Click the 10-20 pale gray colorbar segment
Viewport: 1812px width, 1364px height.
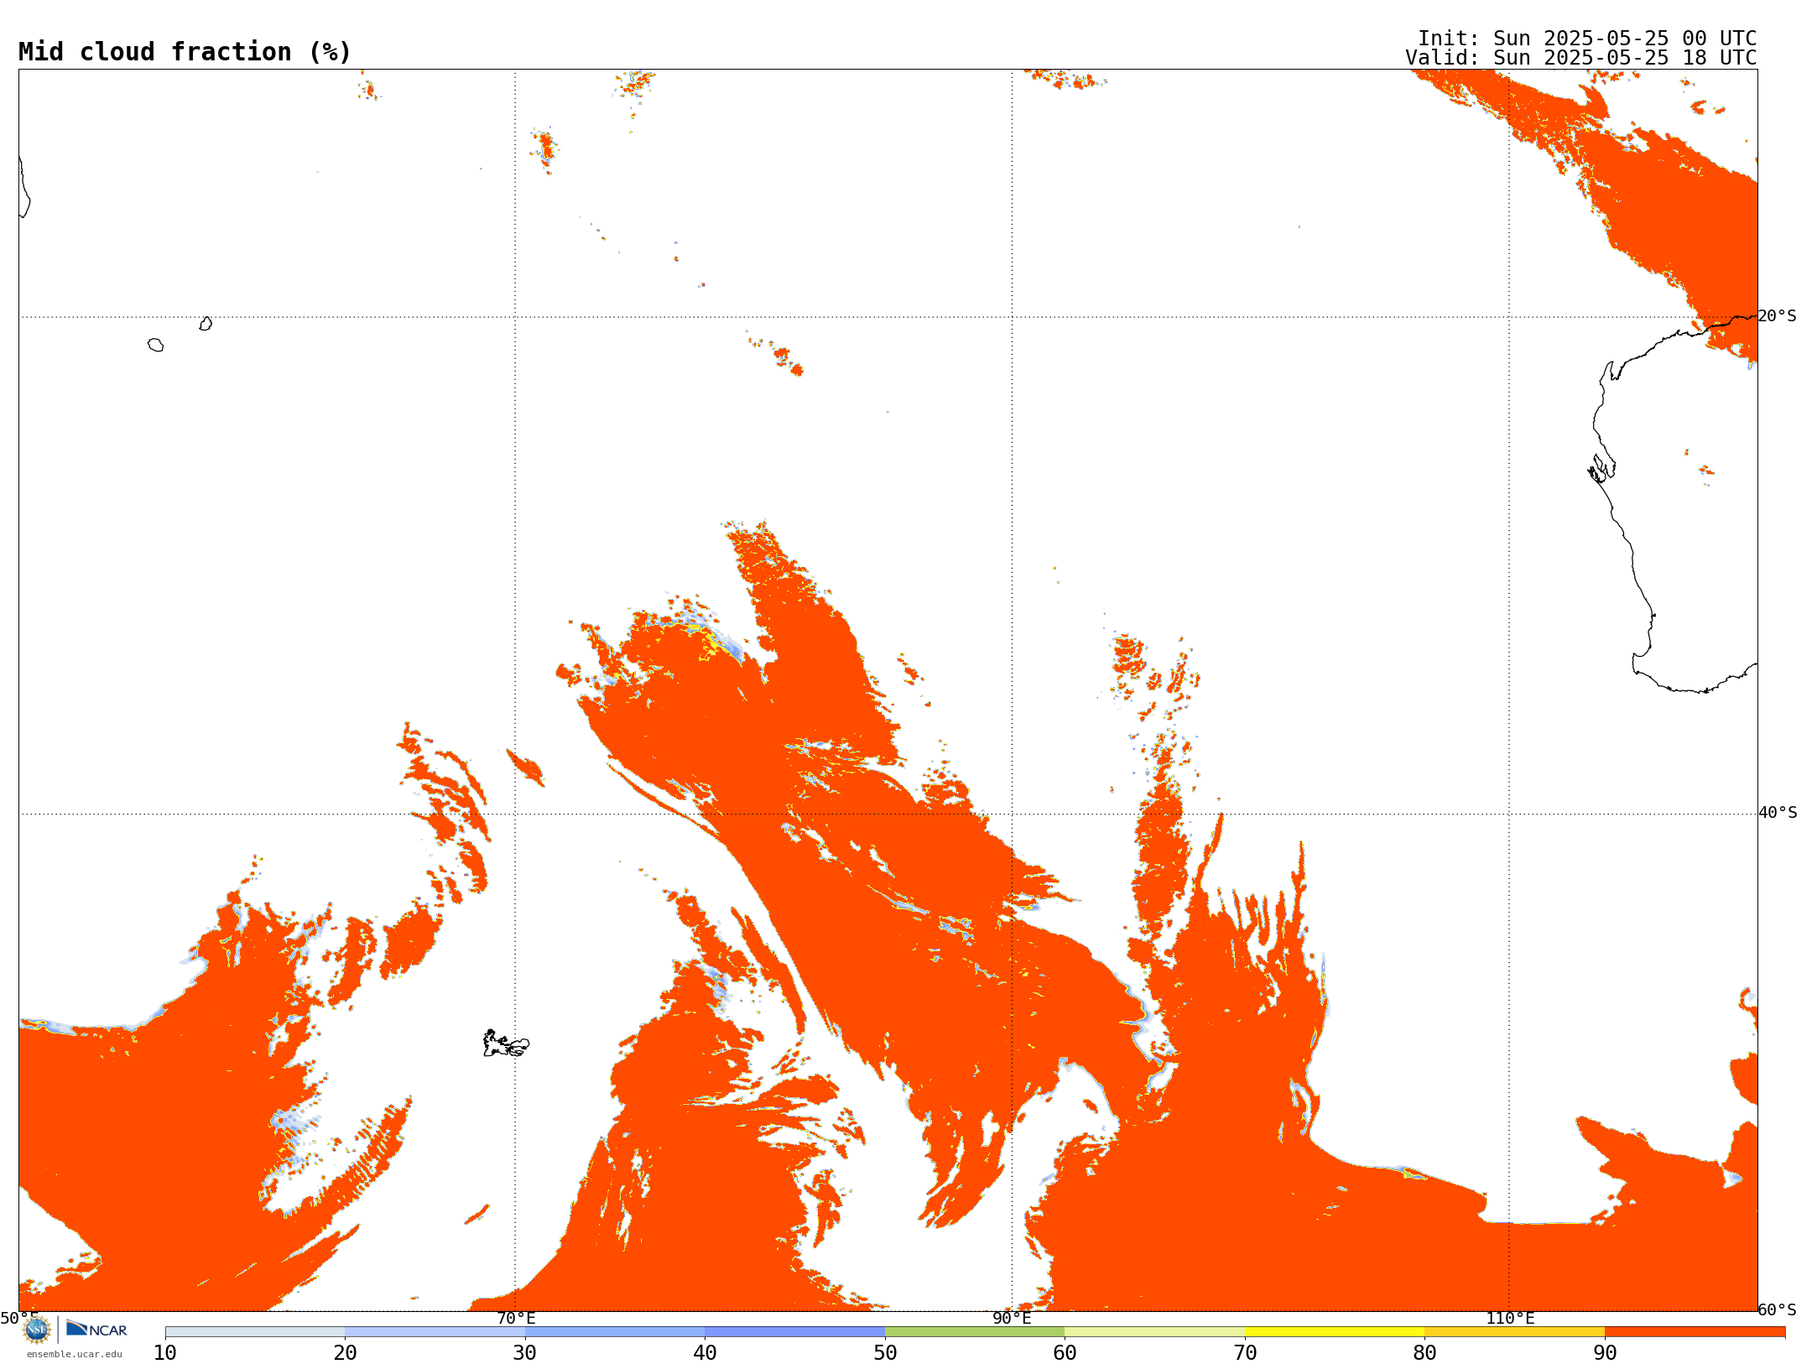pos(255,1332)
